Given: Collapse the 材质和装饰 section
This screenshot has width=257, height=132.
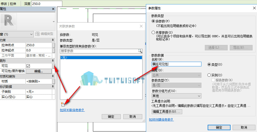Looking at the screenshot, I should click(53, 76).
